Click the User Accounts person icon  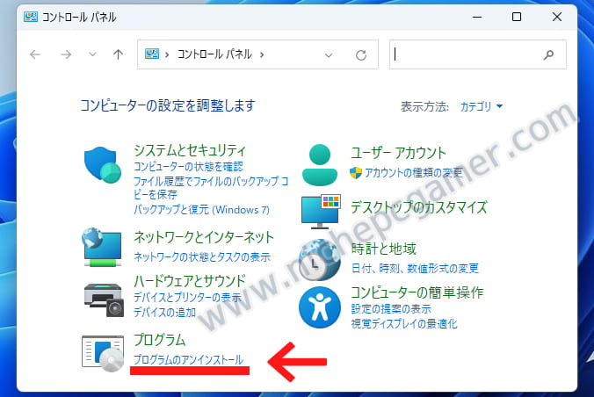click(319, 163)
